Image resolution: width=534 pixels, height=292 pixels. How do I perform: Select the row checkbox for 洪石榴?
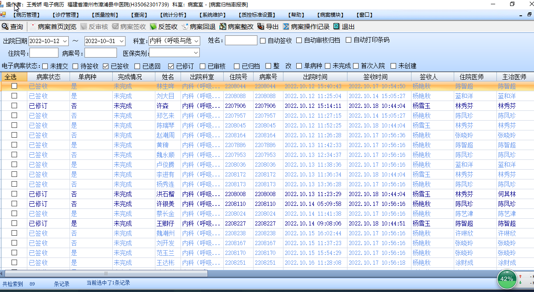point(14,194)
